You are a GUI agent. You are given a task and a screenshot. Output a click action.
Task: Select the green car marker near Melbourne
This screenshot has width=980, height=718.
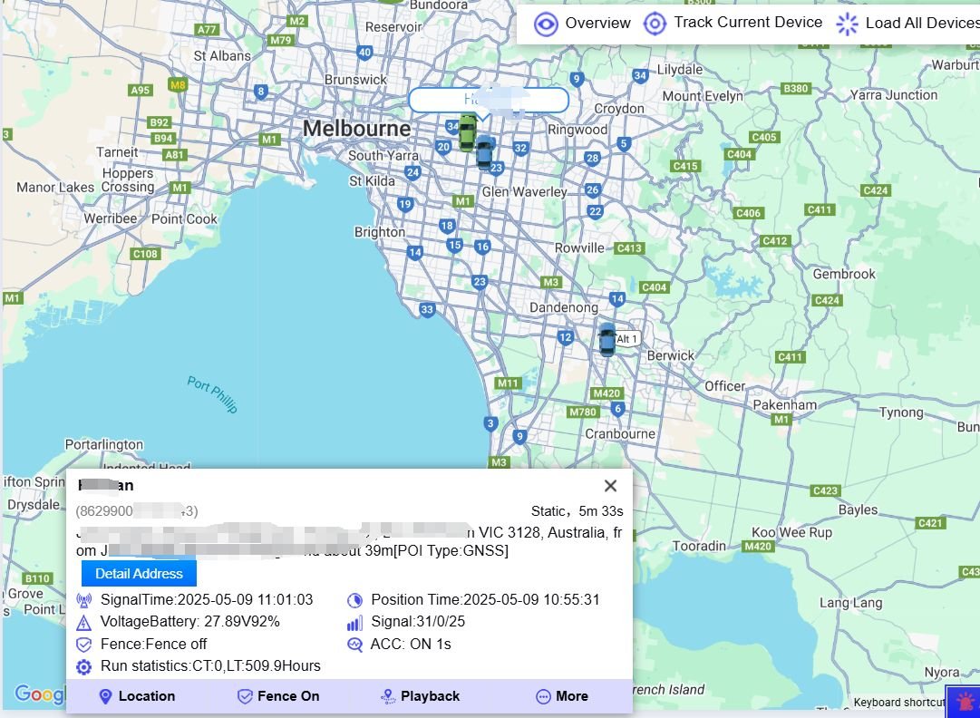[x=467, y=132]
